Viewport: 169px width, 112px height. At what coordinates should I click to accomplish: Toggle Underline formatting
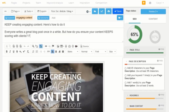pyautogui.click(x=14, y=52)
